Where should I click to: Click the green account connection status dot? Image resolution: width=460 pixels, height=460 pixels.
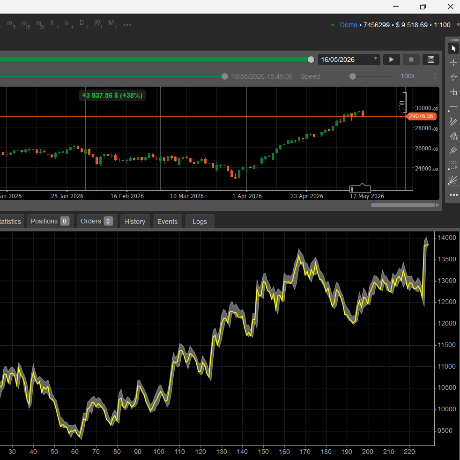333,25
